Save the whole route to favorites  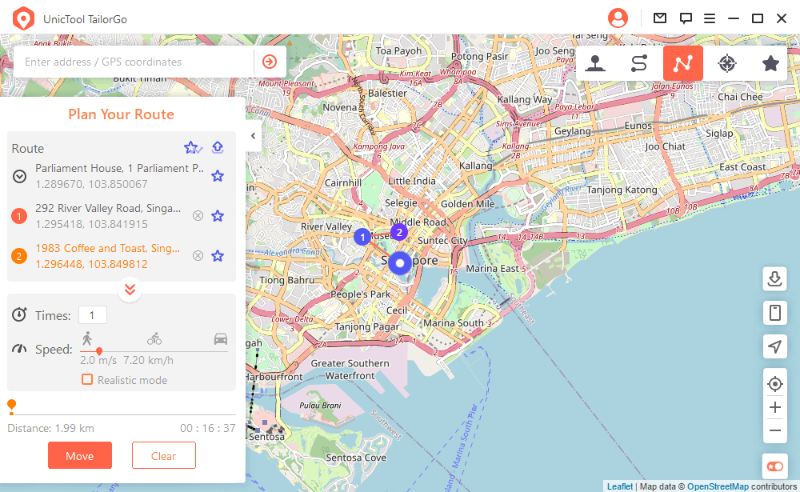193,147
